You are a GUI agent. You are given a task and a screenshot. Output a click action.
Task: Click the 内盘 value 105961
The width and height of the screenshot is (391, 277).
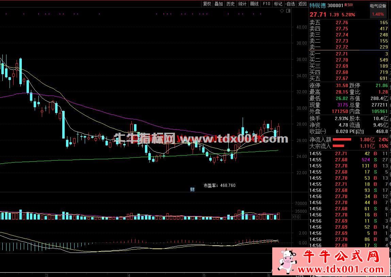(x=380, y=112)
